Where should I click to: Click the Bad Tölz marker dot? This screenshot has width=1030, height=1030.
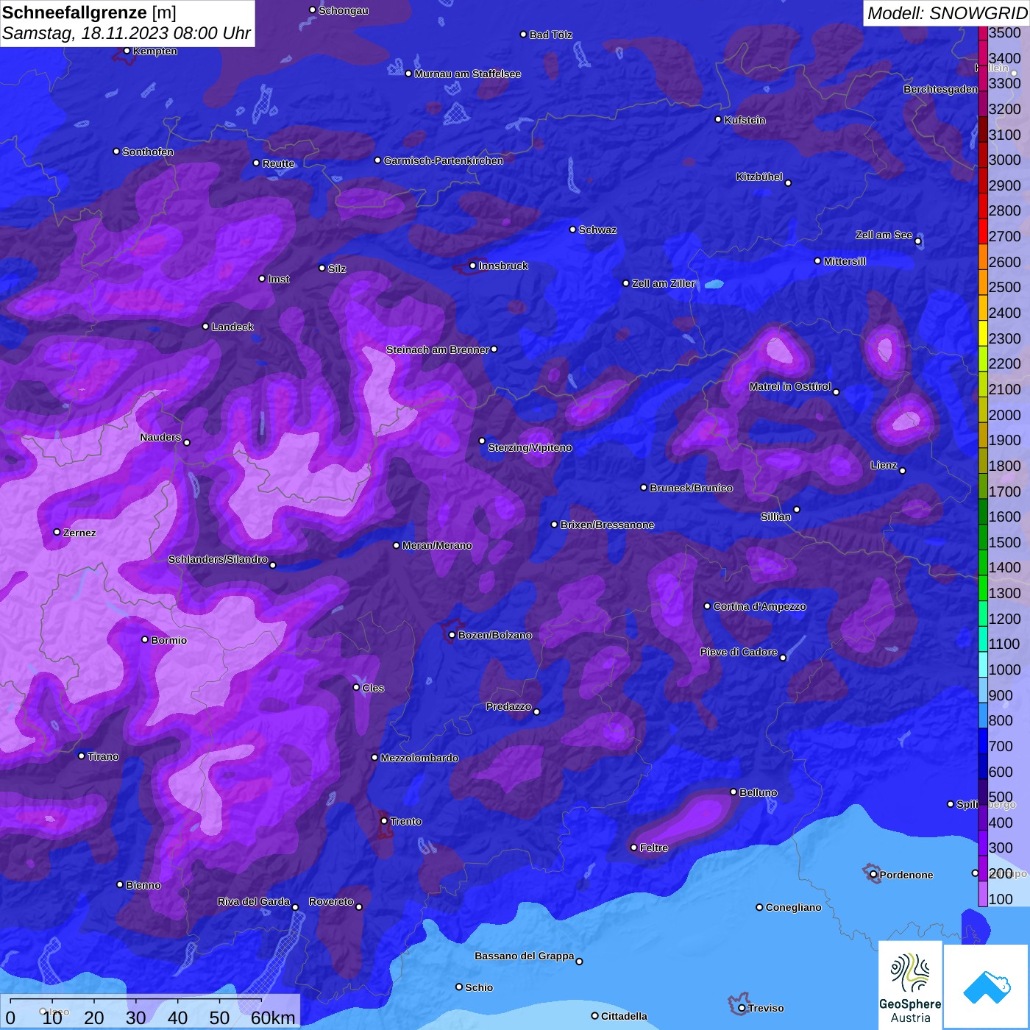tap(524, 35)
